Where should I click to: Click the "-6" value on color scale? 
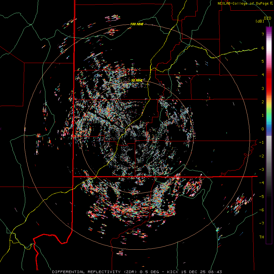(262, 210)
